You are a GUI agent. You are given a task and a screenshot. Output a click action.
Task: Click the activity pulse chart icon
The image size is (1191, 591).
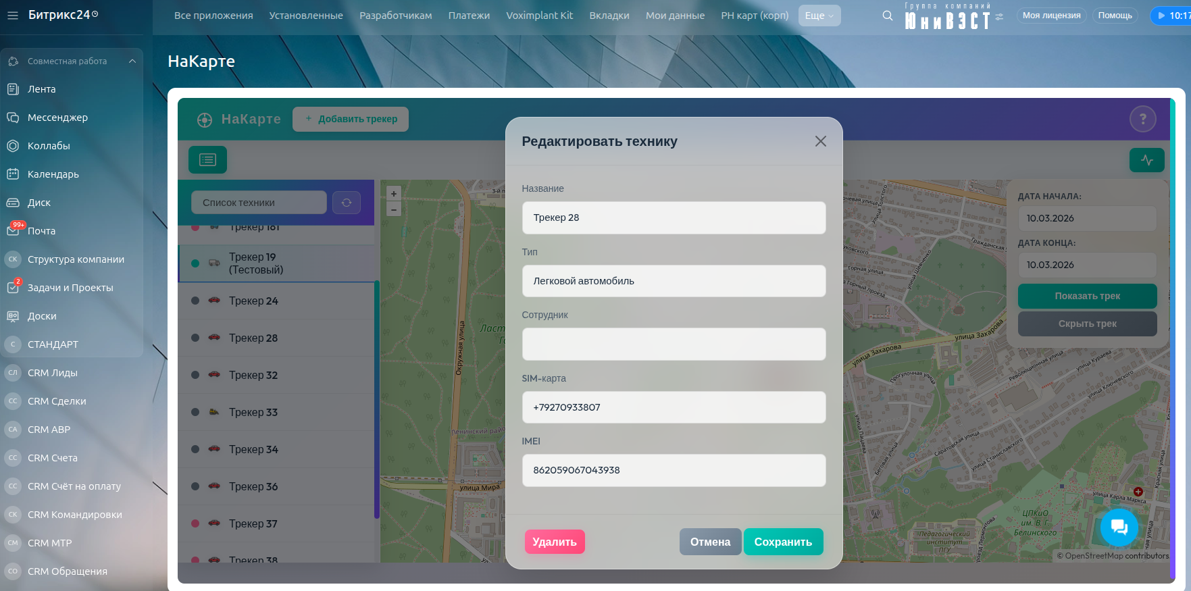point(1147,160)
